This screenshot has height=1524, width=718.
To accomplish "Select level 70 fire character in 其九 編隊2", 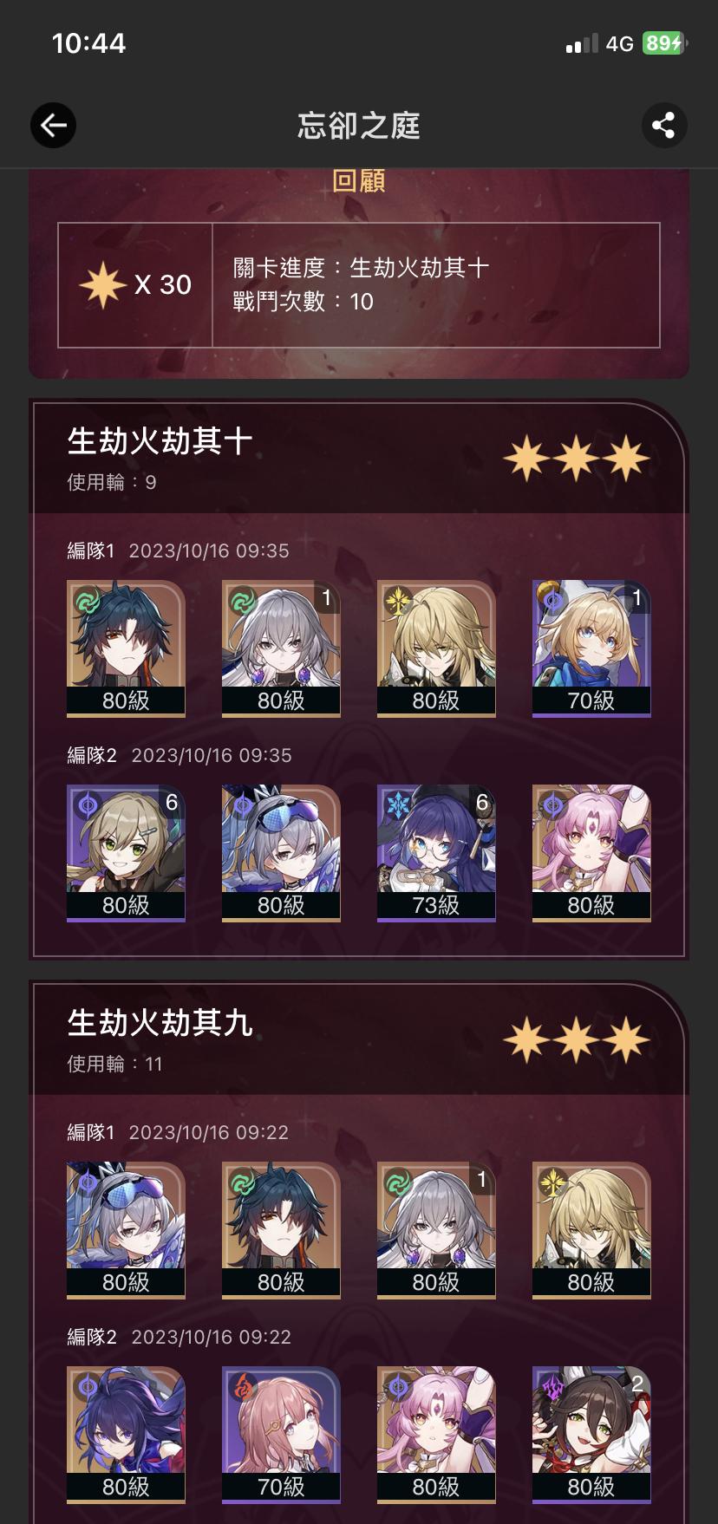I will tap(281, 1435).
